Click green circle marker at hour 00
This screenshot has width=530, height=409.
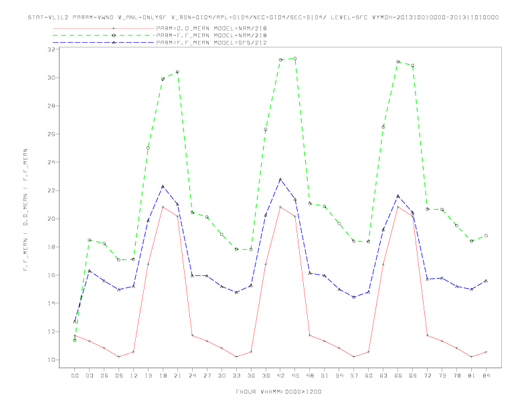[x=75, y=340]
